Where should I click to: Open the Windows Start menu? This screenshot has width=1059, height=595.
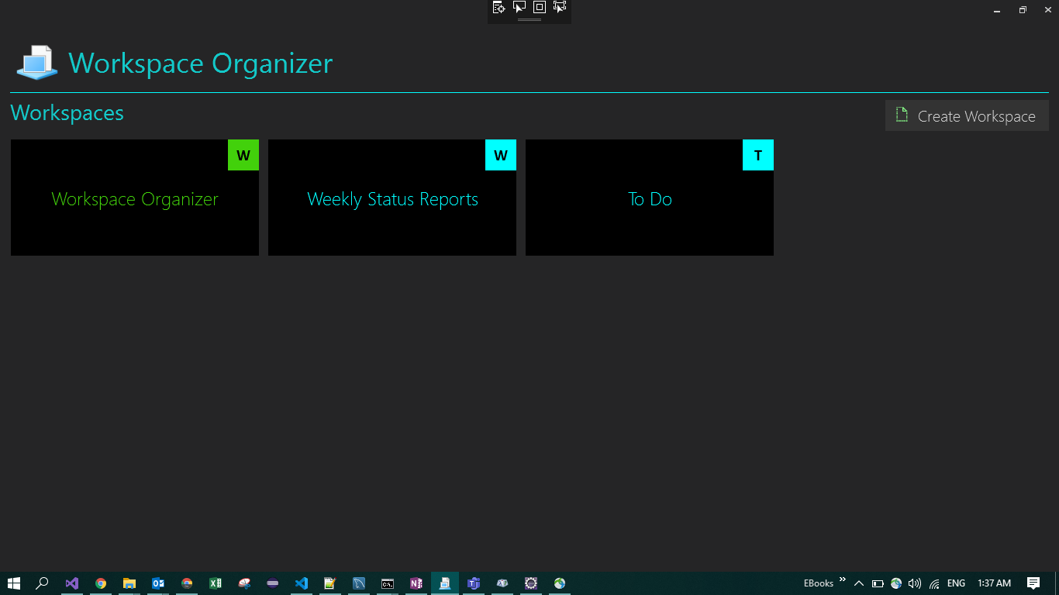pyautogui.click(x=14, y=583)
